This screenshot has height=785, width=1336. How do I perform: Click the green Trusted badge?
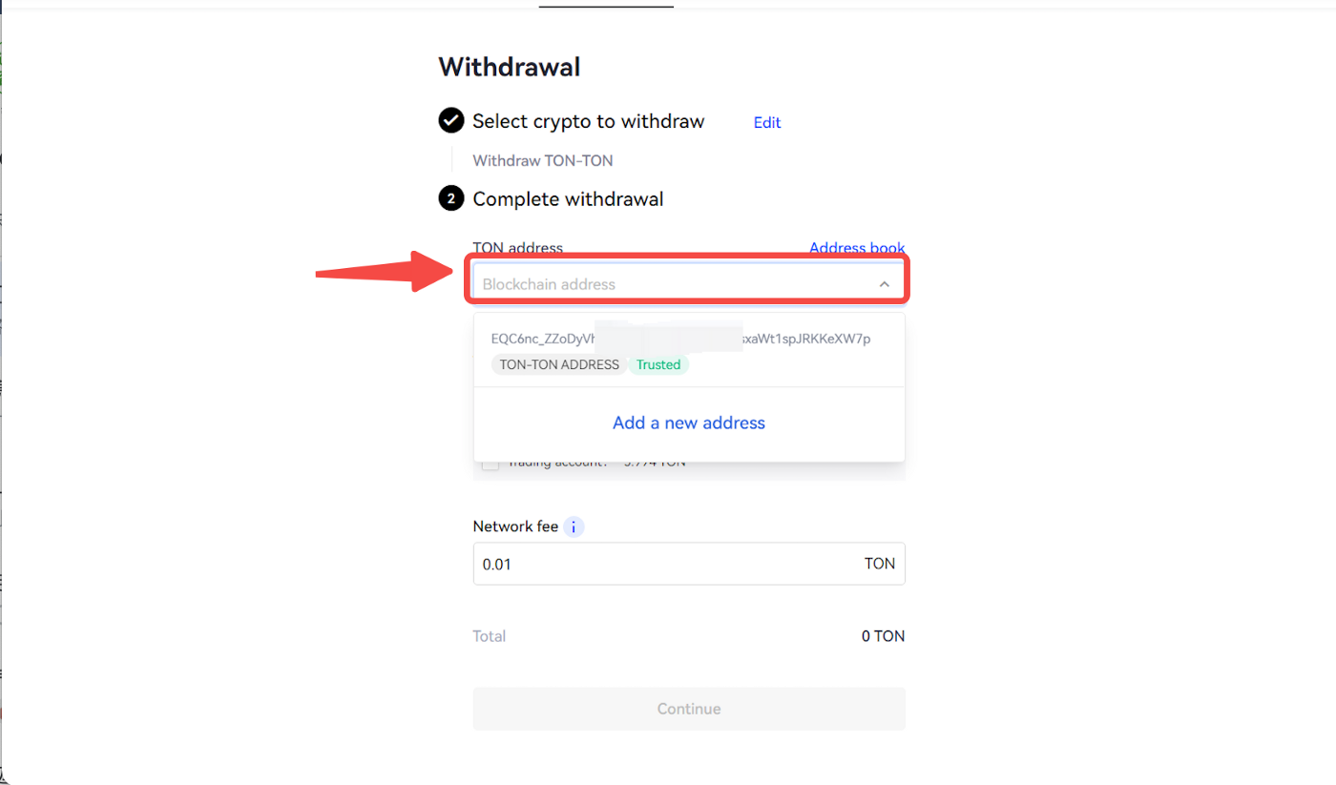click(x=658, y=364)
